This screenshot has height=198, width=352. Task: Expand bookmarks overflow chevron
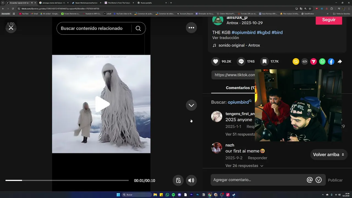click(x=327, y=13)
